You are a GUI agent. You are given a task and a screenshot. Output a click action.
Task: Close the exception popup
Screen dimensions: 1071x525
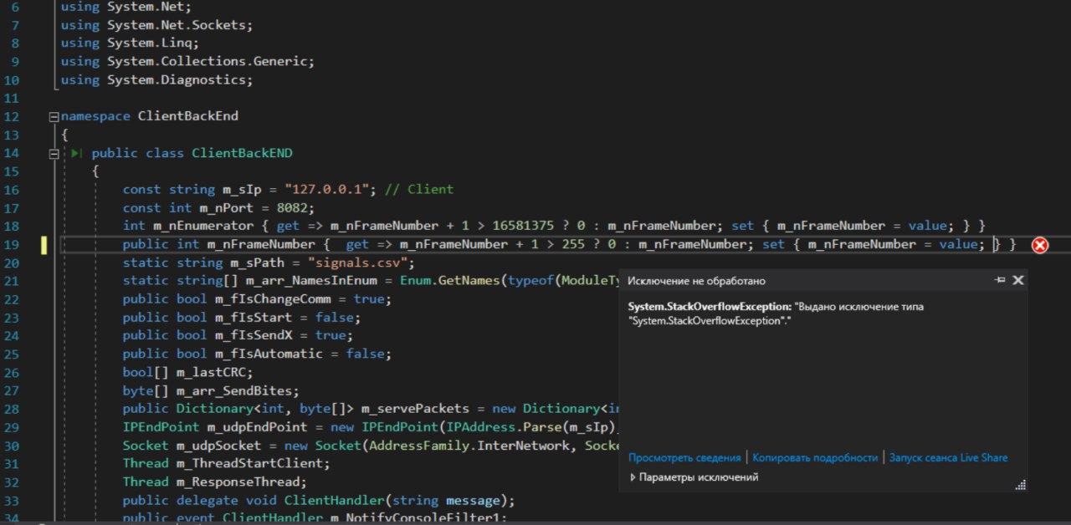click(x=1018, y=280)
